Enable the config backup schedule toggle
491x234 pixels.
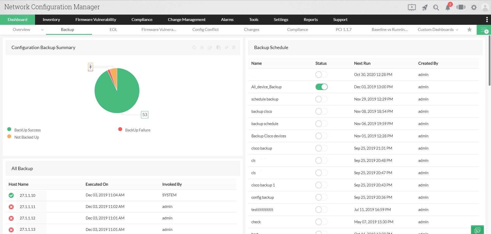pos(321,197)
